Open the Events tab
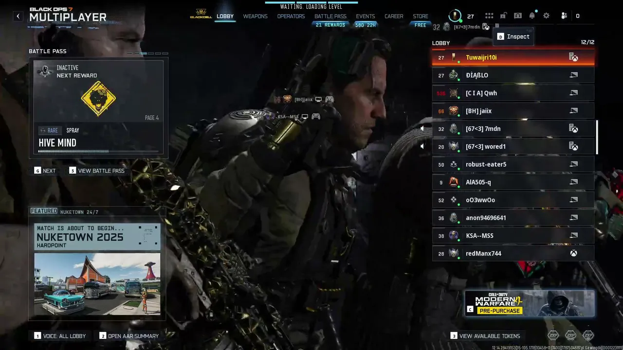Screen dimensions: 623x350 click(x=366, y=16)
